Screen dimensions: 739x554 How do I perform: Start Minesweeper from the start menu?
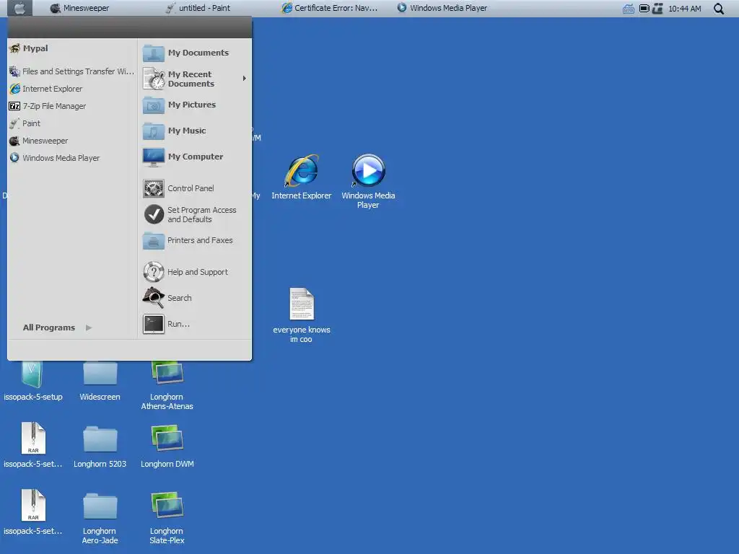click(x=71, y=141)
